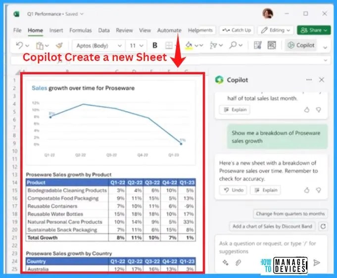Click the paperclip attach icon
This screenshot has height=278, width=337.
pos(238,263)
